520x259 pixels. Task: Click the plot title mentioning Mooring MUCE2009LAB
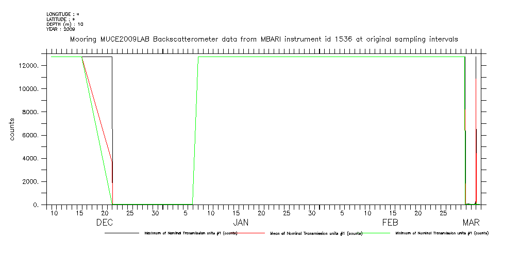click(264, 39)
